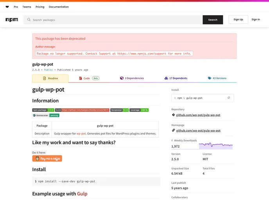
Task: Click the license scan passing badge
Action: click(x=46, y=115)
